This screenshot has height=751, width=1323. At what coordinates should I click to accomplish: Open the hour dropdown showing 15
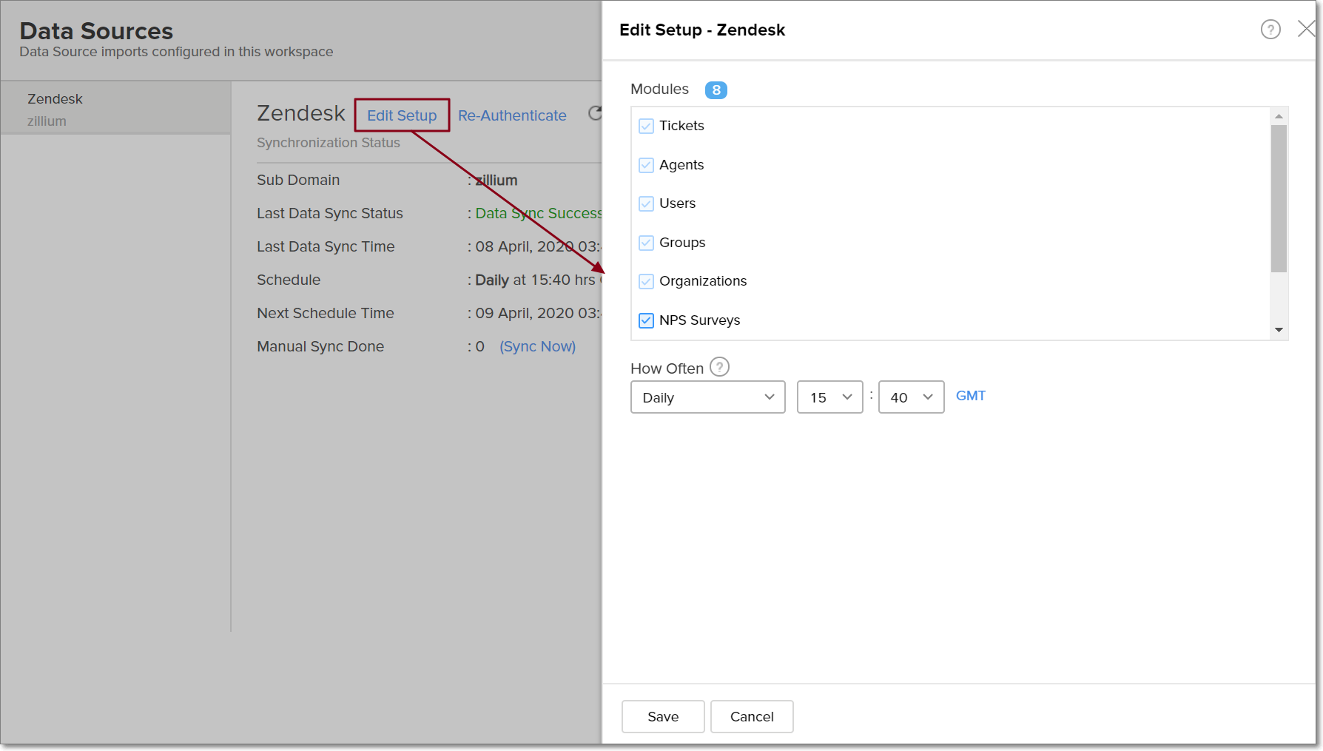tap(829, 397)
